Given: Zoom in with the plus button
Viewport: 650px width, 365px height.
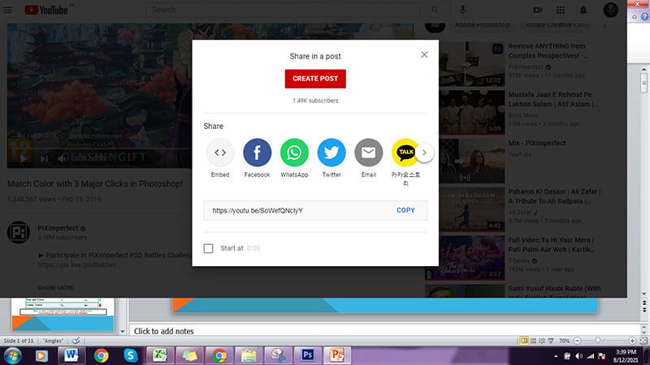Looking at the screenshot, I should (632, 341).
